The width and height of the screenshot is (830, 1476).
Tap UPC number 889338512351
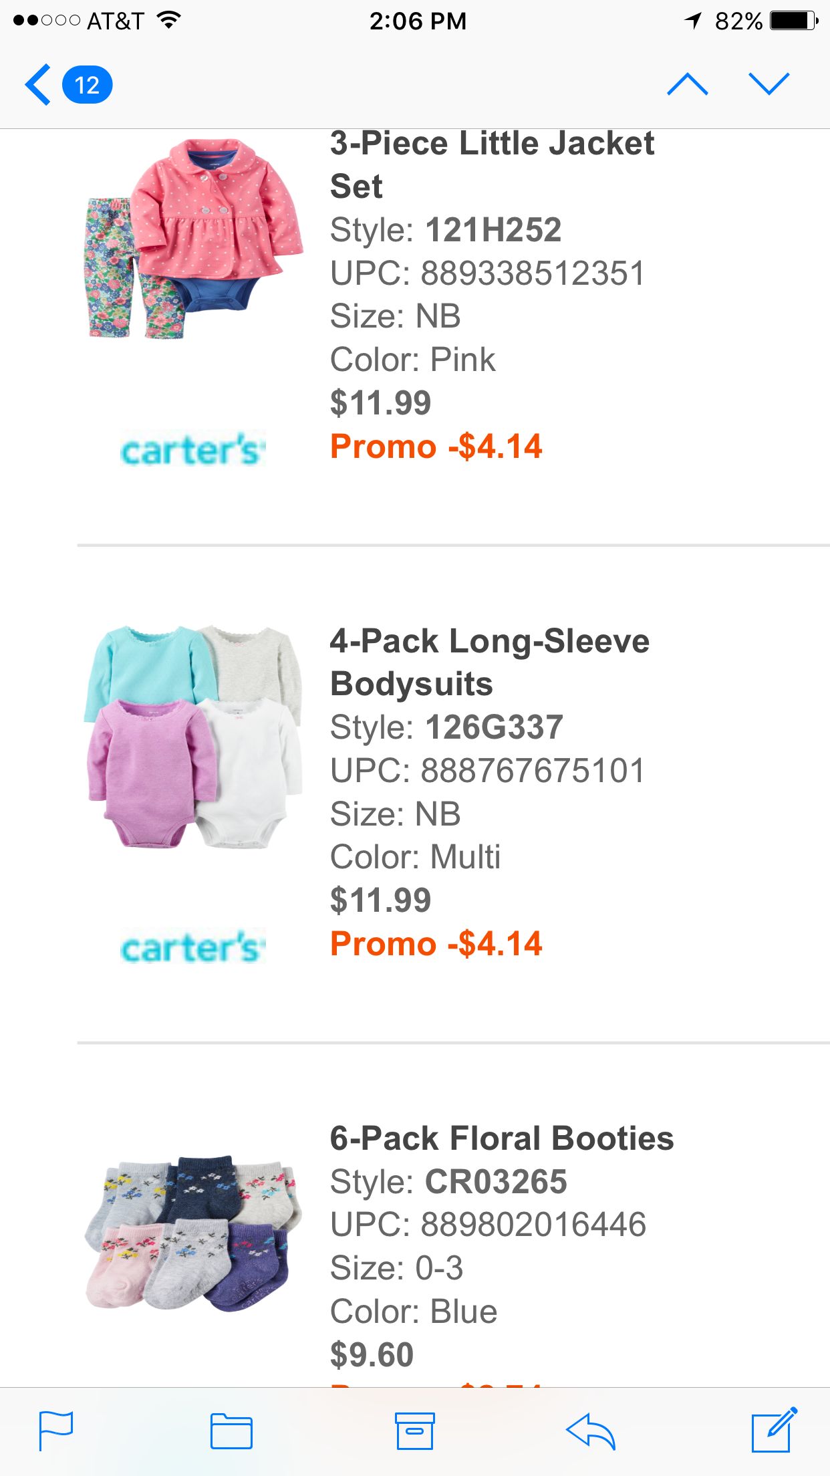pos(533,273)
